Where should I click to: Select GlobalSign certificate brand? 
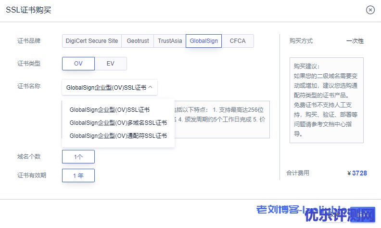point(203,41)
